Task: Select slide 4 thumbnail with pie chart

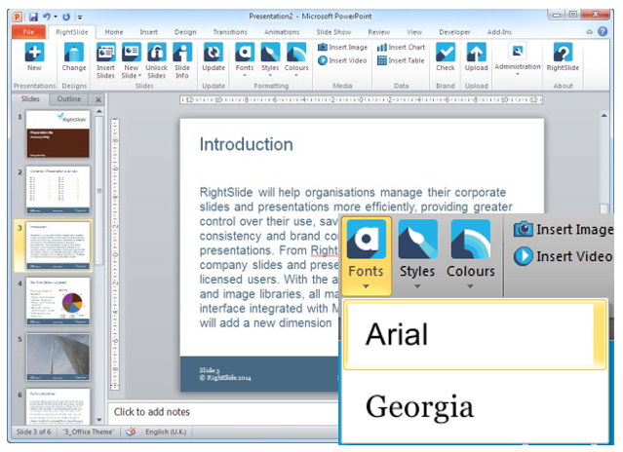Action: pyautogui.click(x=58, y=301)
